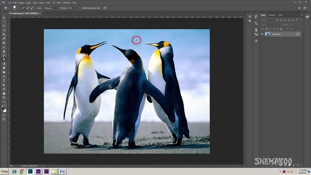Viewport: 311px width, 175px height.
Task: Toggle Sampling Continuous option in options bar
Action: pyautogui.click(x=23, y=8)
